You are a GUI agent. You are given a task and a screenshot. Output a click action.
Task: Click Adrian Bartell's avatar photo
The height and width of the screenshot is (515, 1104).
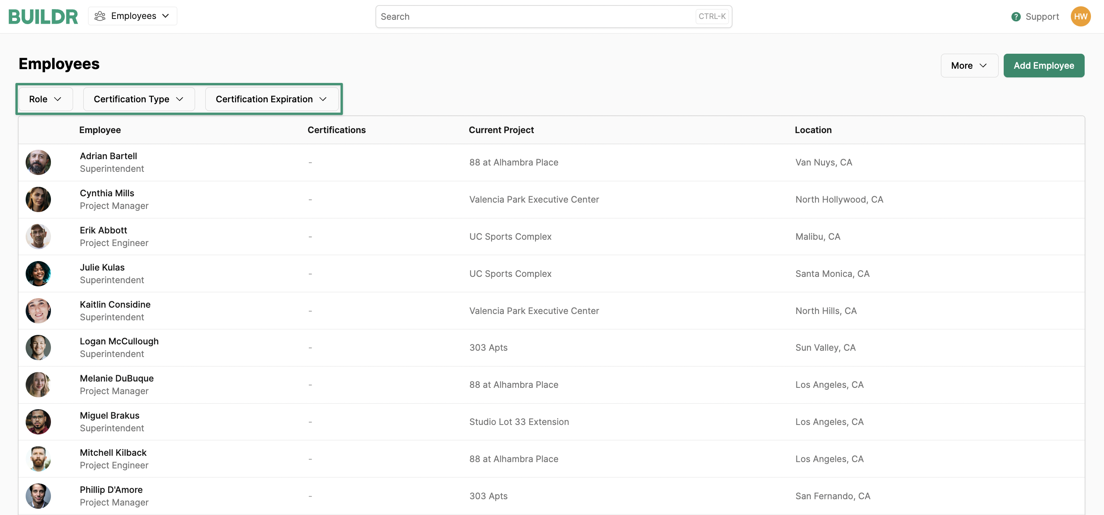pyautogui.click(x=38, y=163)
